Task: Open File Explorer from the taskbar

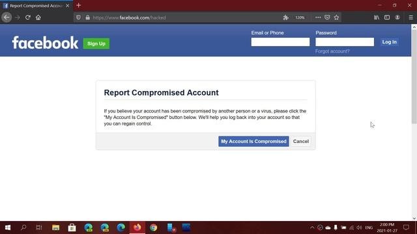Action: tap(55, 227)
